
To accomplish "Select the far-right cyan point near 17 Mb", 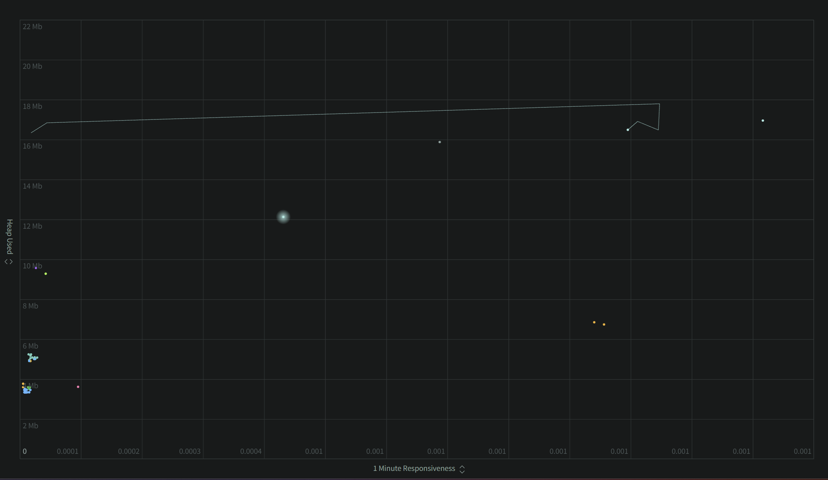I will (x=763, y=121).
